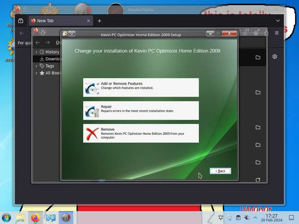The image size is (299, 224).
Task: Open setup window system menu icon
Action: coord(65,34)
